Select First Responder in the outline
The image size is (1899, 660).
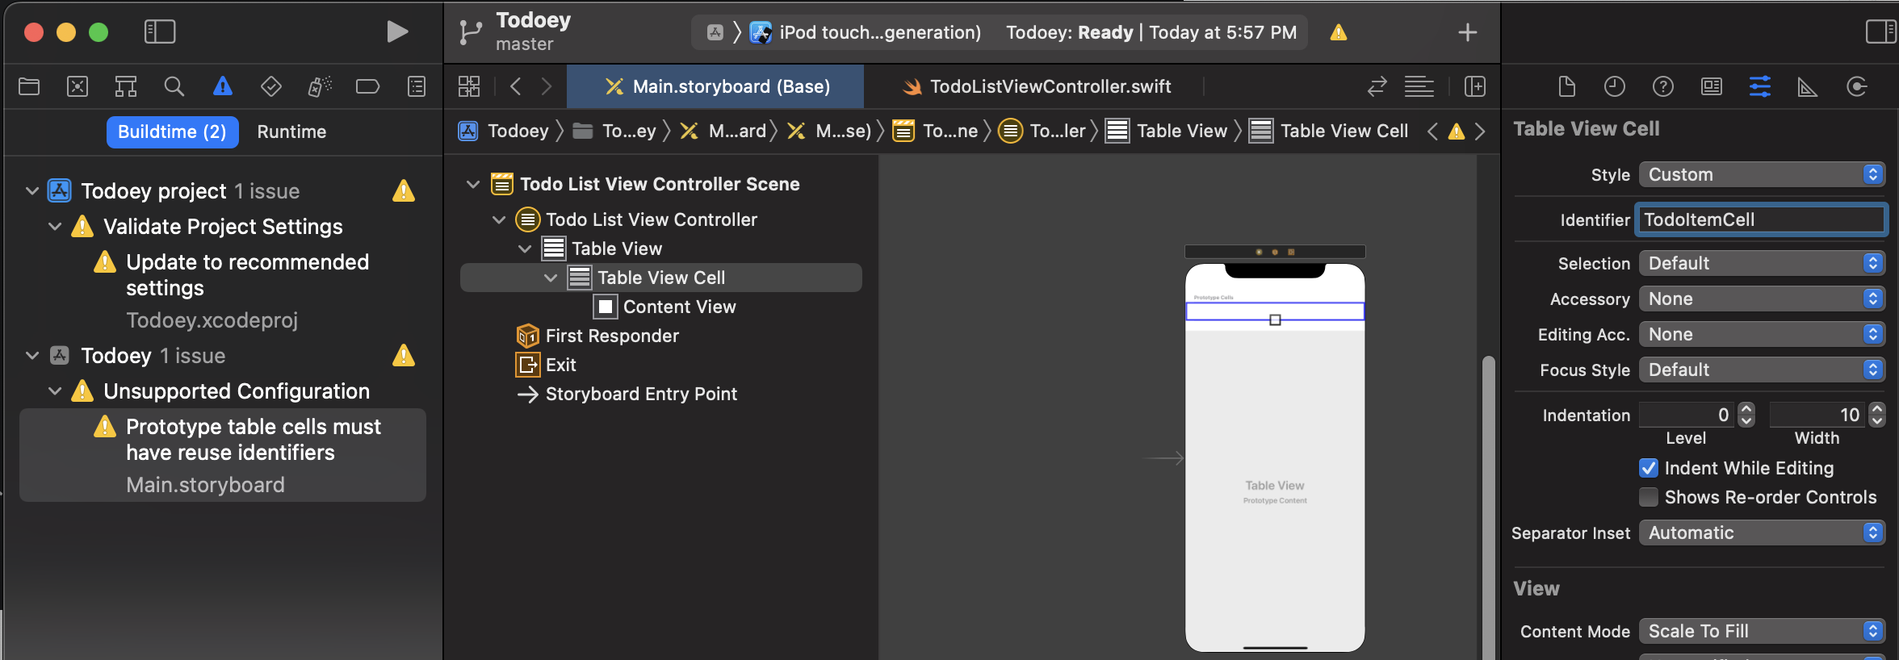597,336
